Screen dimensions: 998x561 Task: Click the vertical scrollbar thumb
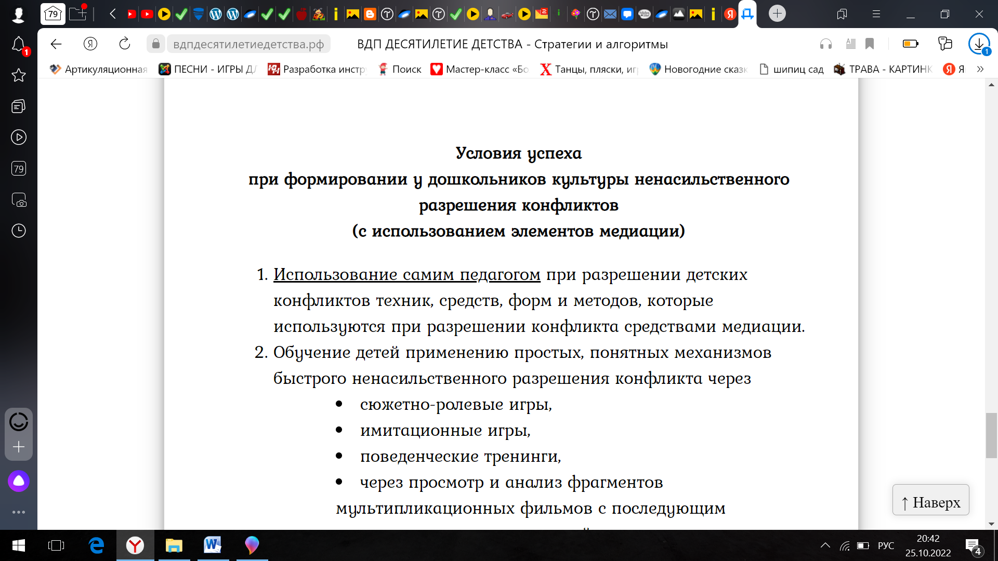tap(991, 435)
